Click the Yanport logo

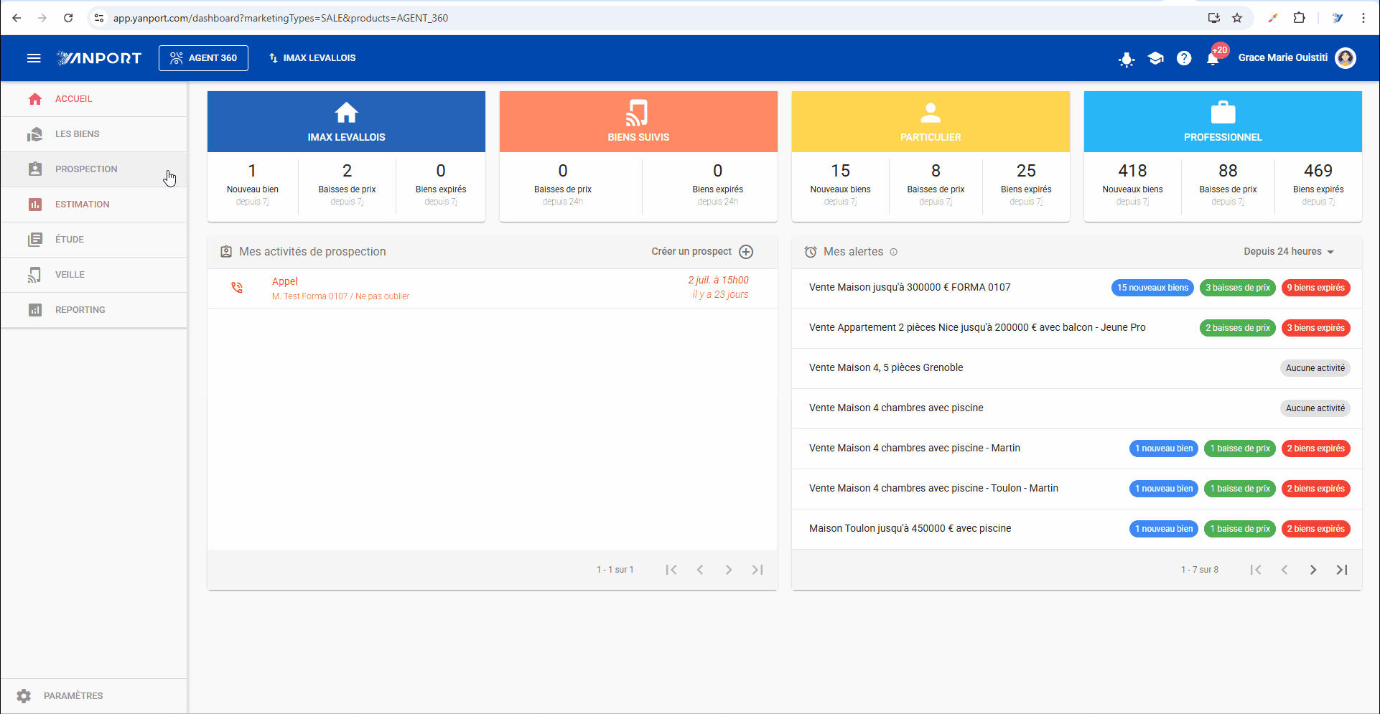tap(99, 58)
